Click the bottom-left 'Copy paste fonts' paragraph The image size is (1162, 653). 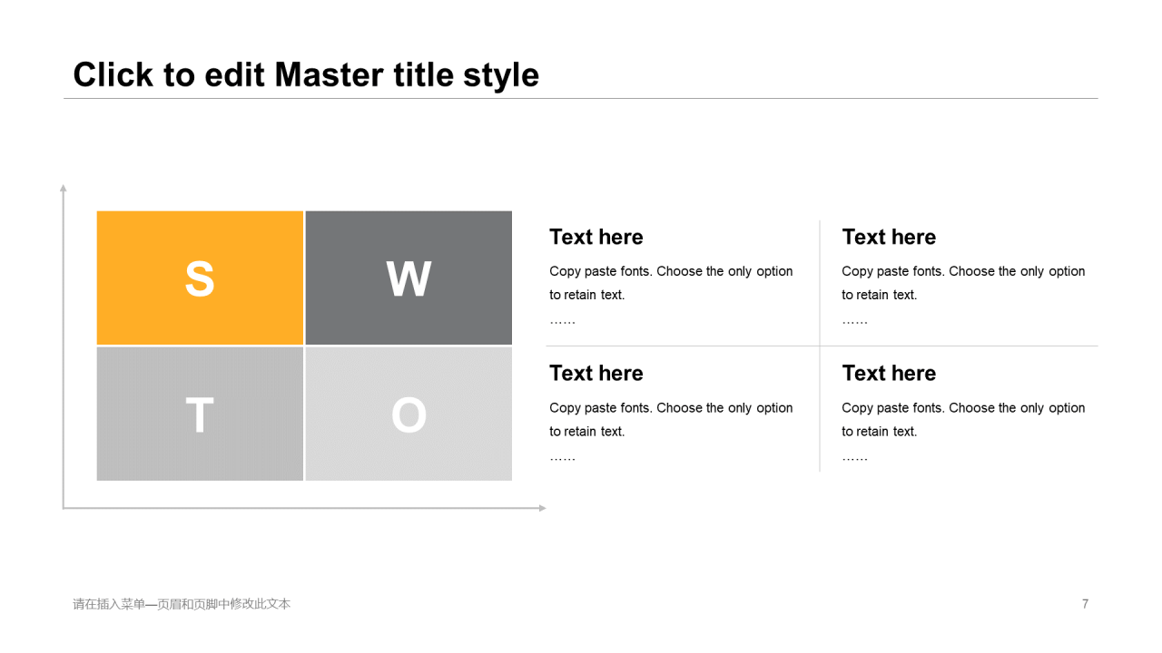click(671, 432)
